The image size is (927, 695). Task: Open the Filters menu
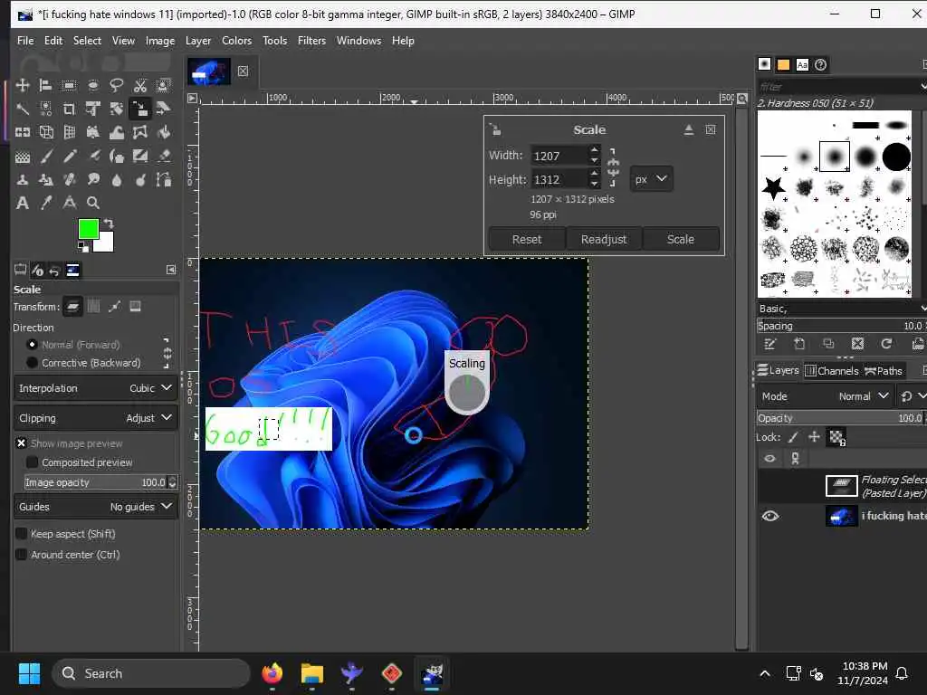pyautogui.click(x=311, y=41)
